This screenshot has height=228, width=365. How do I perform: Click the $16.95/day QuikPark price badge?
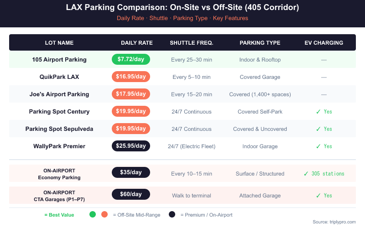(x=131, y=77)
